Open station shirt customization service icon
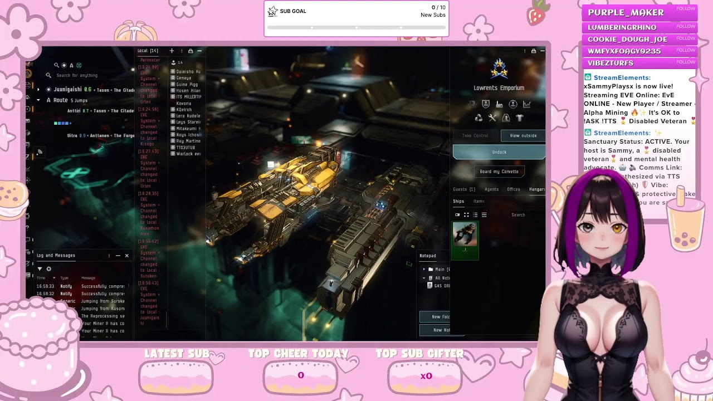Image resolution: width=713 pixels, height=401 pixels. [x=520, y=118]
